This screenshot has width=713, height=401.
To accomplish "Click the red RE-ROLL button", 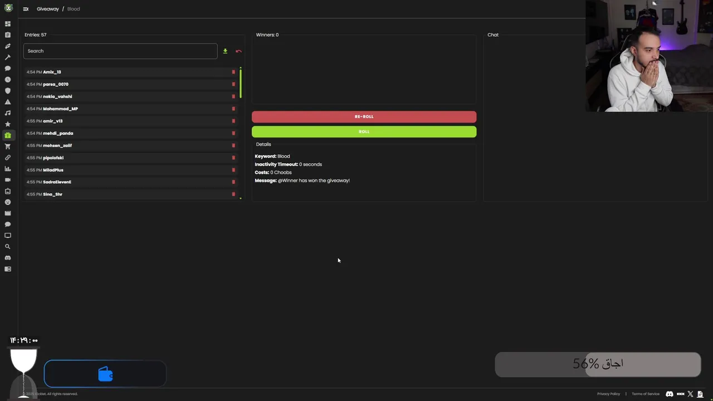I will (364, 116).
